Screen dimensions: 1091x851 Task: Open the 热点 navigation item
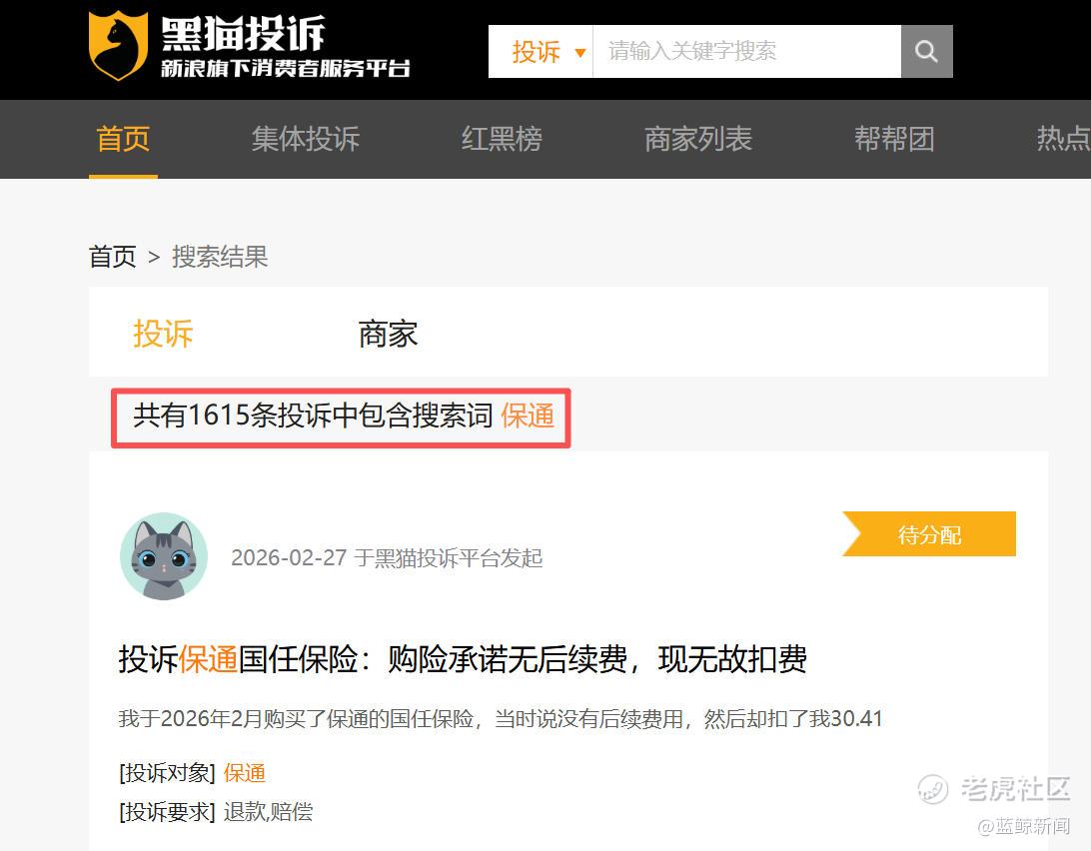click(1063, 139)
